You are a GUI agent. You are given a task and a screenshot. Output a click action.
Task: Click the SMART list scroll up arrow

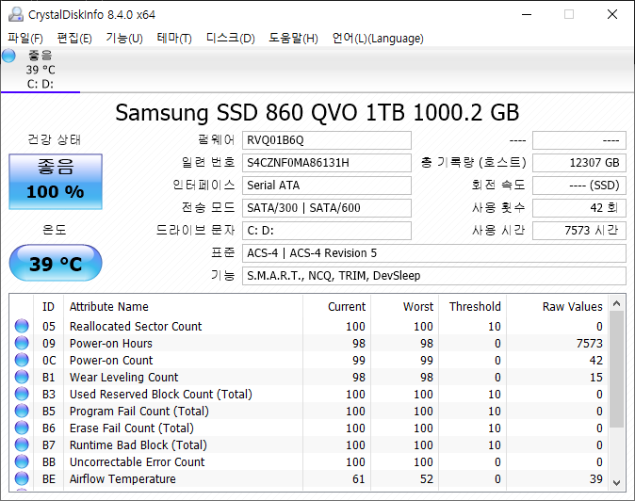tap(617, 303)
